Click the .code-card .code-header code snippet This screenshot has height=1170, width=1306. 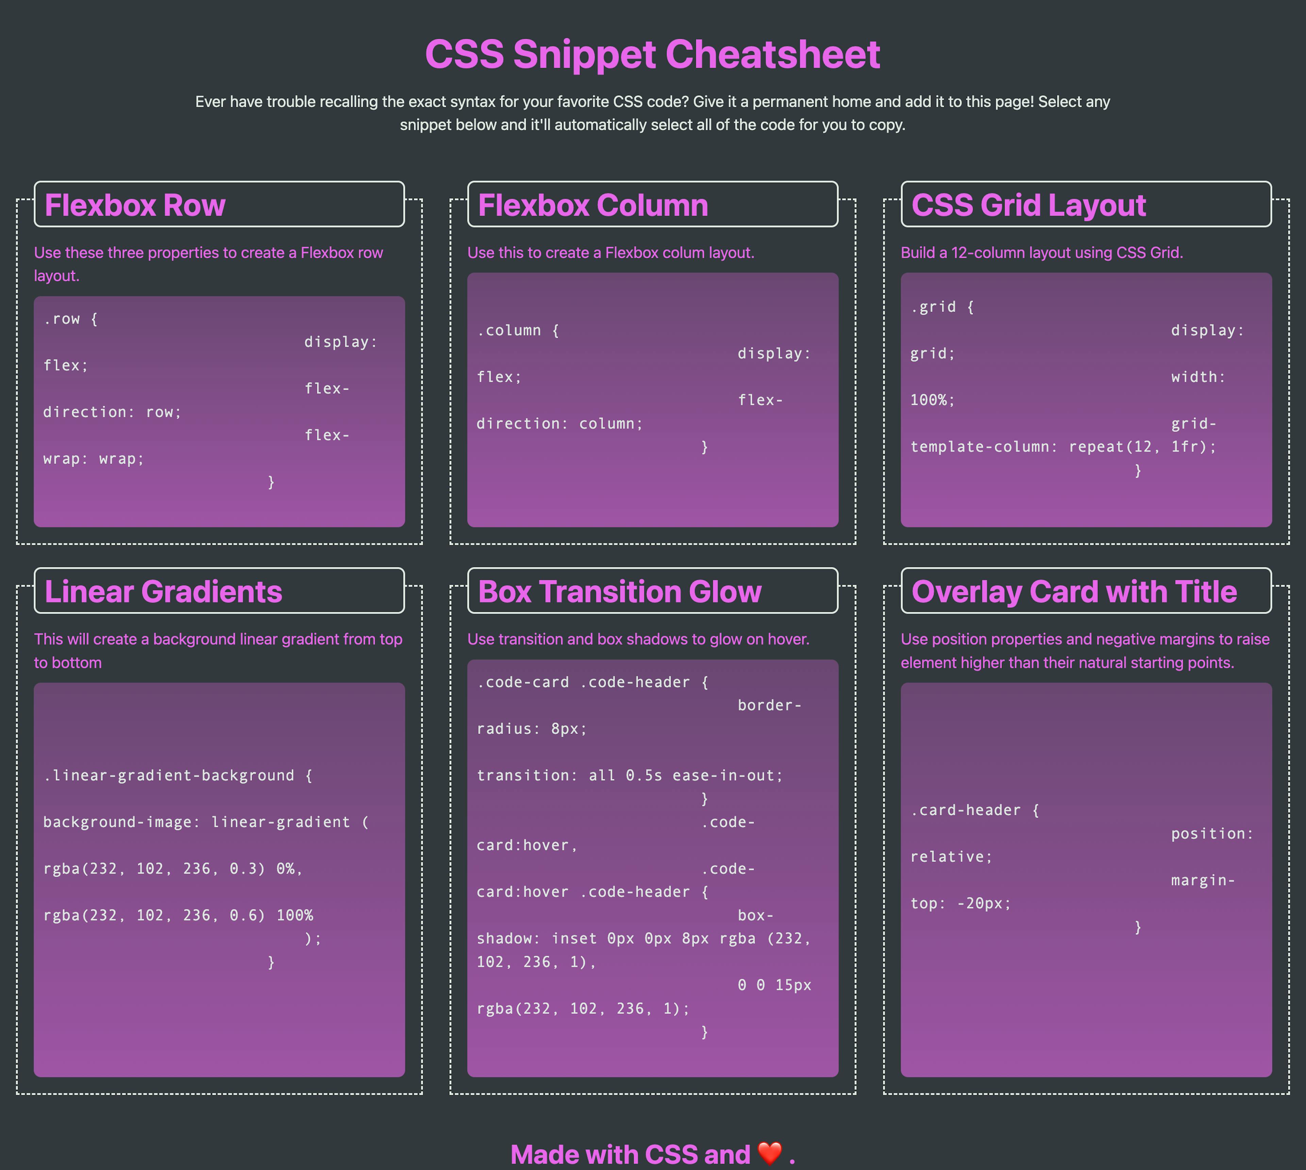(652, 869)
